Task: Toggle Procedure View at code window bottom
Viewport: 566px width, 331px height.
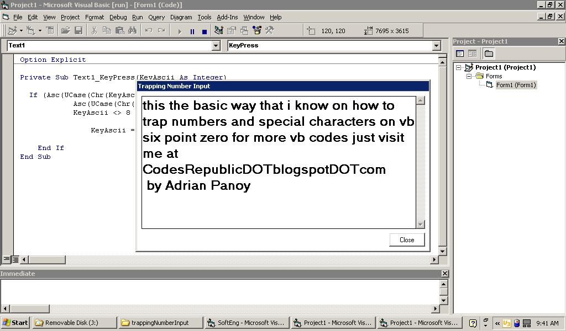Action: click(x=6, y=259)
